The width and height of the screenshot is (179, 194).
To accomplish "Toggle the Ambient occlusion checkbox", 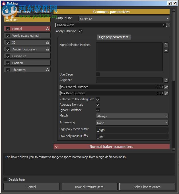I will (x=8, y=49).
